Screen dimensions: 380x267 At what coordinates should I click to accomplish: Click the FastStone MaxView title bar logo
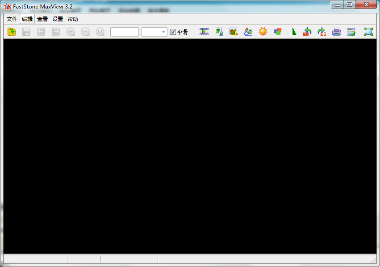pos(7,7)
